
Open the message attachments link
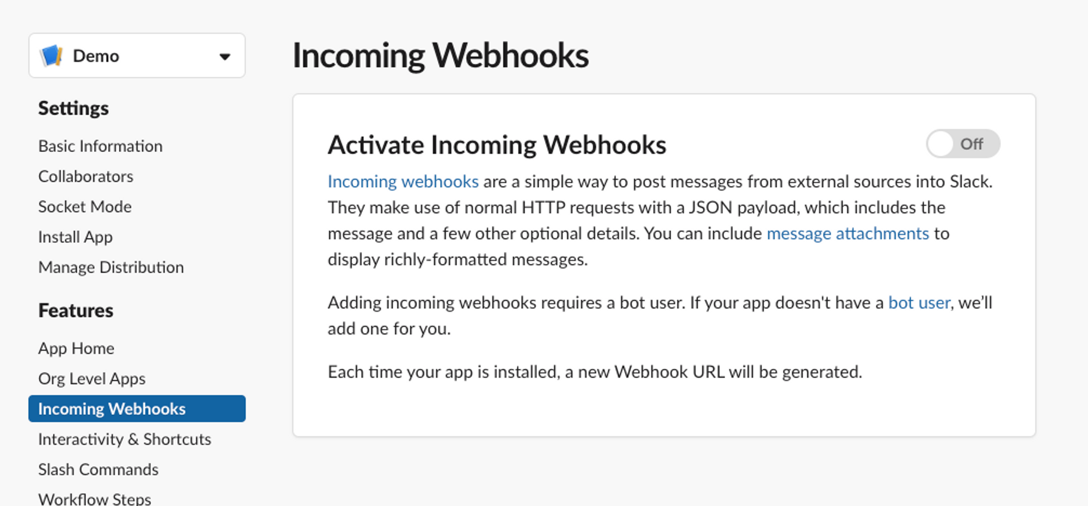coord(847,234)
